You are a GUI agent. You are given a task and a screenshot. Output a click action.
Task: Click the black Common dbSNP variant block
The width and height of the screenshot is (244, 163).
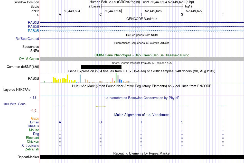click(x=101, y=67)
